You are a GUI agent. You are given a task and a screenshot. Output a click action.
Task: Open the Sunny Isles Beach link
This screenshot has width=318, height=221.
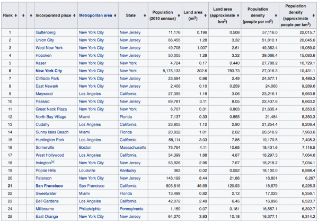point(52,132)
